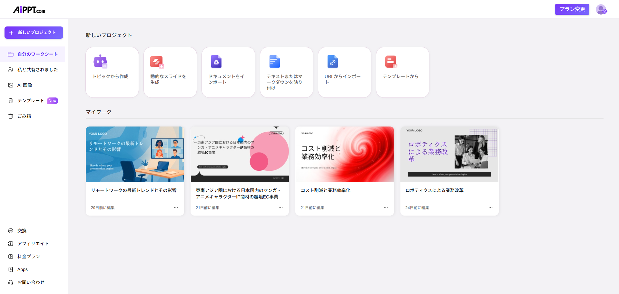Open テンプレート with the New badge
This screenshot has width=619, height=294.
[31, 101]
